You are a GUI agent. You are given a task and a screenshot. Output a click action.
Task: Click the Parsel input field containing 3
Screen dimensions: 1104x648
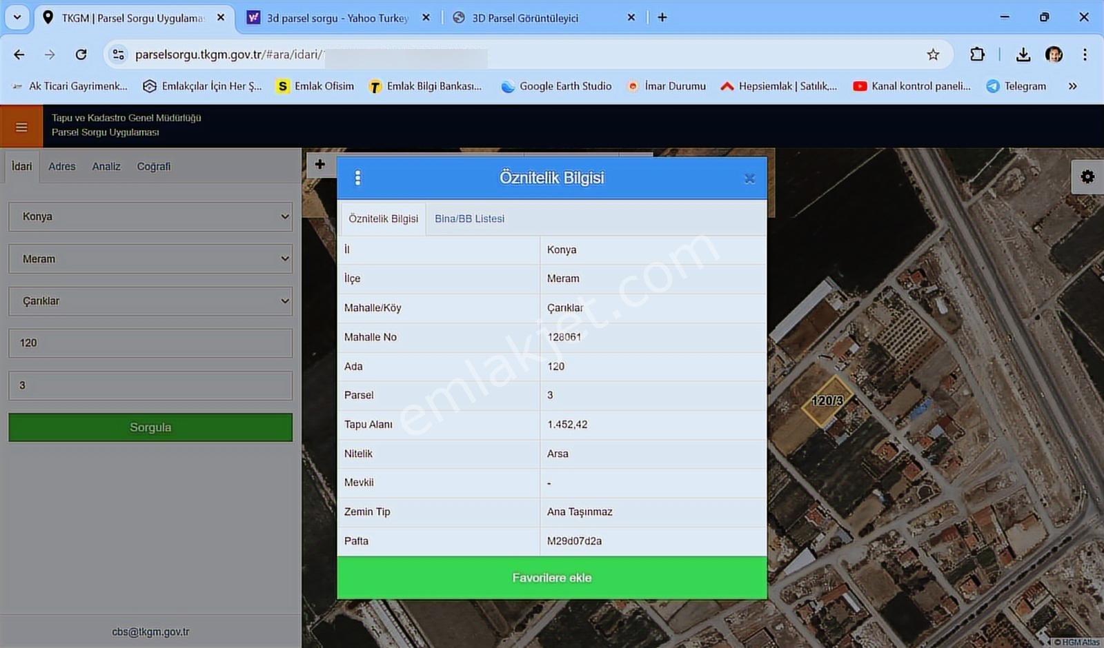coord(150,385)
